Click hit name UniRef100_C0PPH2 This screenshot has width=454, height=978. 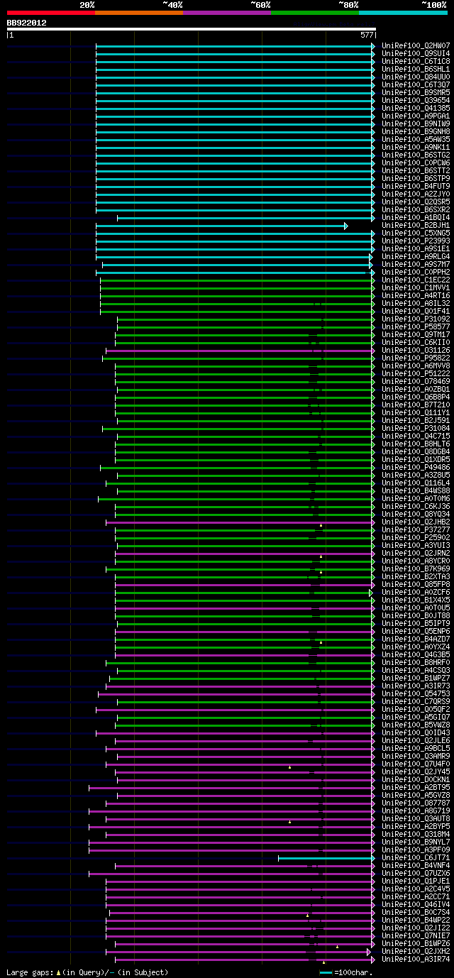point(416,272)
